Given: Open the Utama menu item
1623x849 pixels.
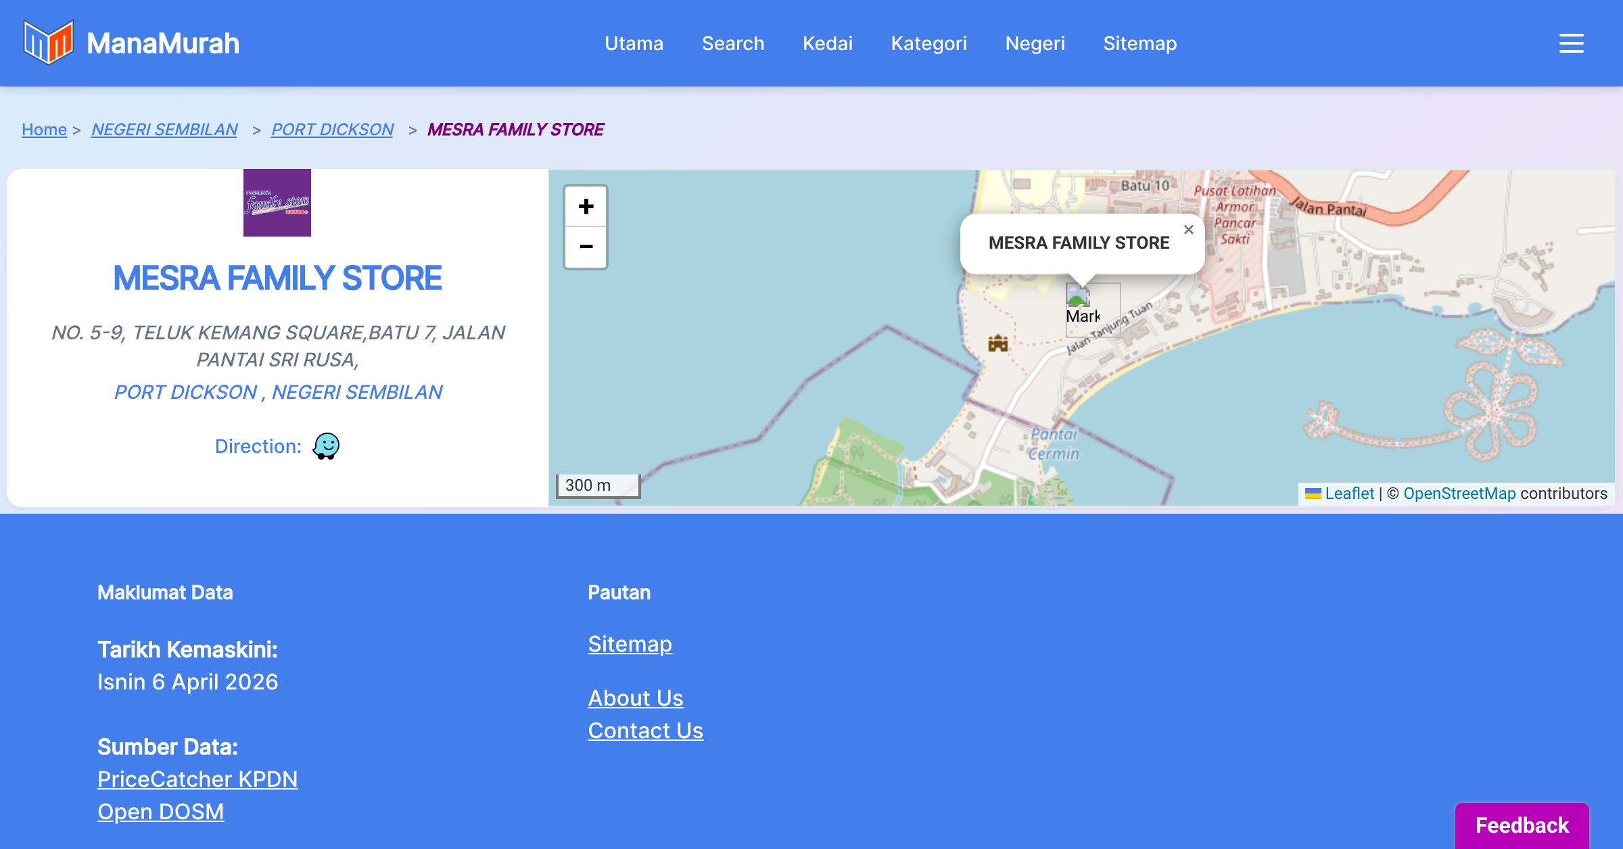Looking at the screenshot, I should click(x=634, y=43).
